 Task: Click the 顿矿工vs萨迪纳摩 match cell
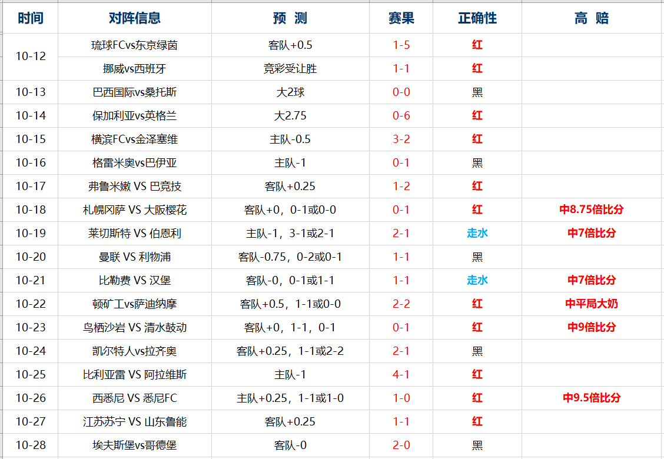click(x=135, y=304)
